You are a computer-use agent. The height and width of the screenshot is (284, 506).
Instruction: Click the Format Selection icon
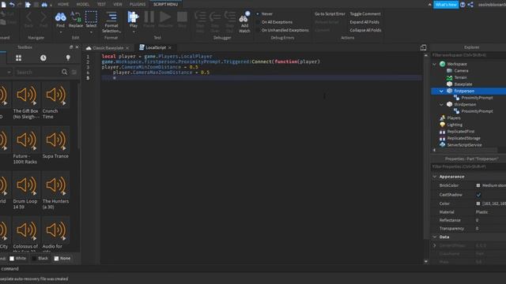(x=111, y=17)
